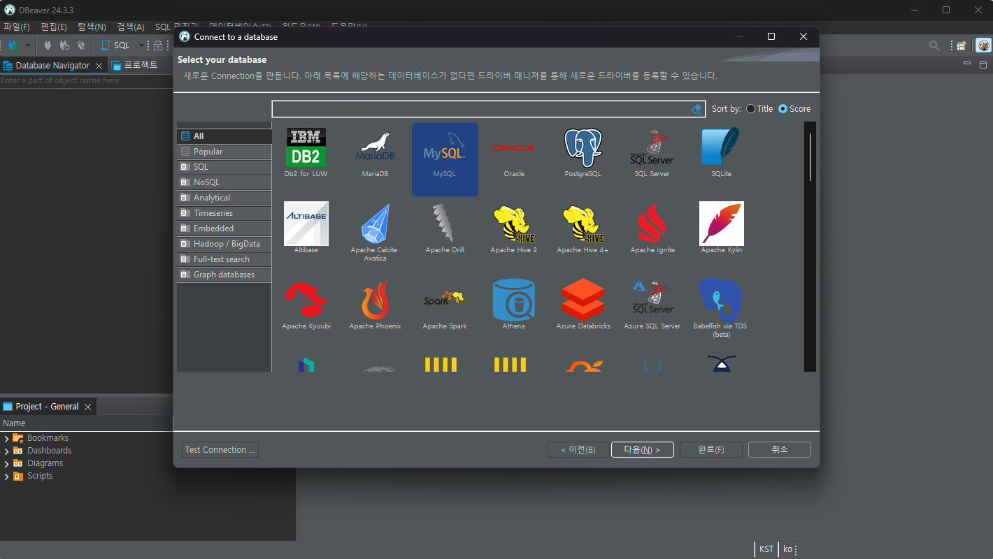This screenshot has width=993, height=559.
Task: Filter by Graph databases category
Action: click(x=224, y=275)
